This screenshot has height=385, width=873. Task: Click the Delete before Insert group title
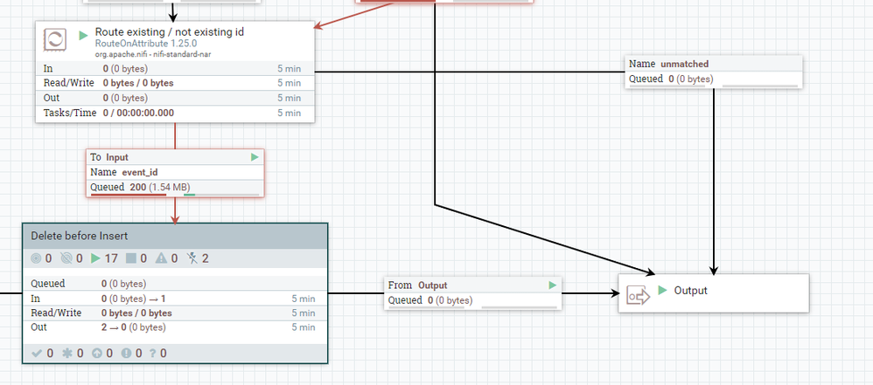tap(79, 236)
